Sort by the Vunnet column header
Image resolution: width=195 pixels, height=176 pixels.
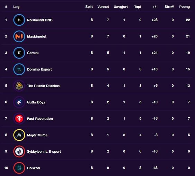(x=103, y=7)
